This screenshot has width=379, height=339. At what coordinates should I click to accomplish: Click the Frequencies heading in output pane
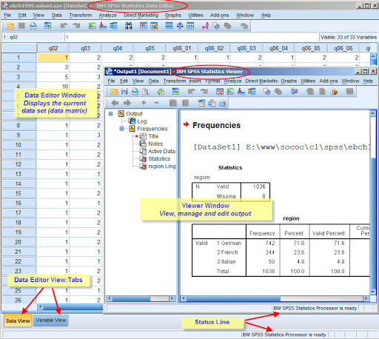pos(216,125)
